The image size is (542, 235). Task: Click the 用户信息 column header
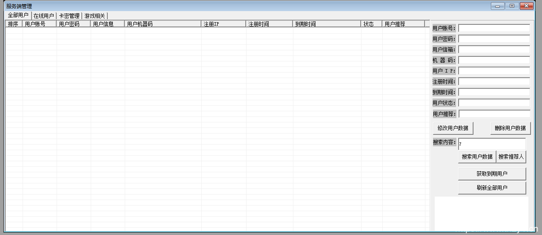click(108, 24)
